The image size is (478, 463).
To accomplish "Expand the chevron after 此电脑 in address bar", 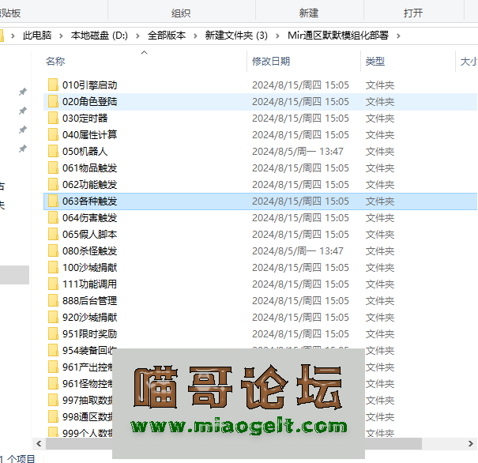I will (61, 36).
